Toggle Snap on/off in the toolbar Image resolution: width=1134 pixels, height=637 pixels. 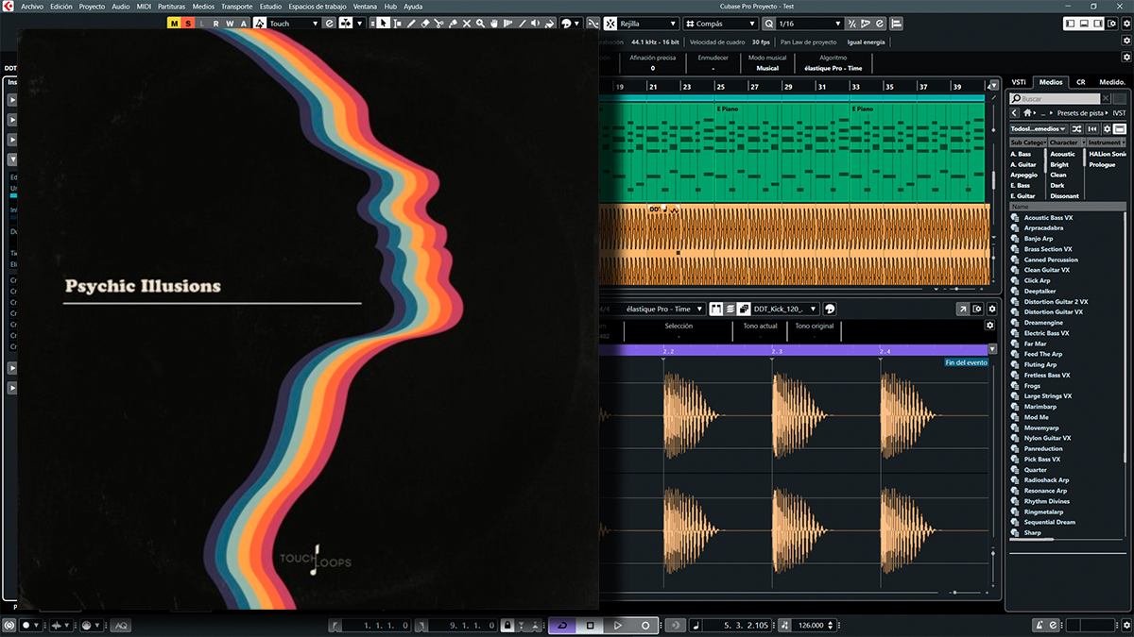(611, 23)
